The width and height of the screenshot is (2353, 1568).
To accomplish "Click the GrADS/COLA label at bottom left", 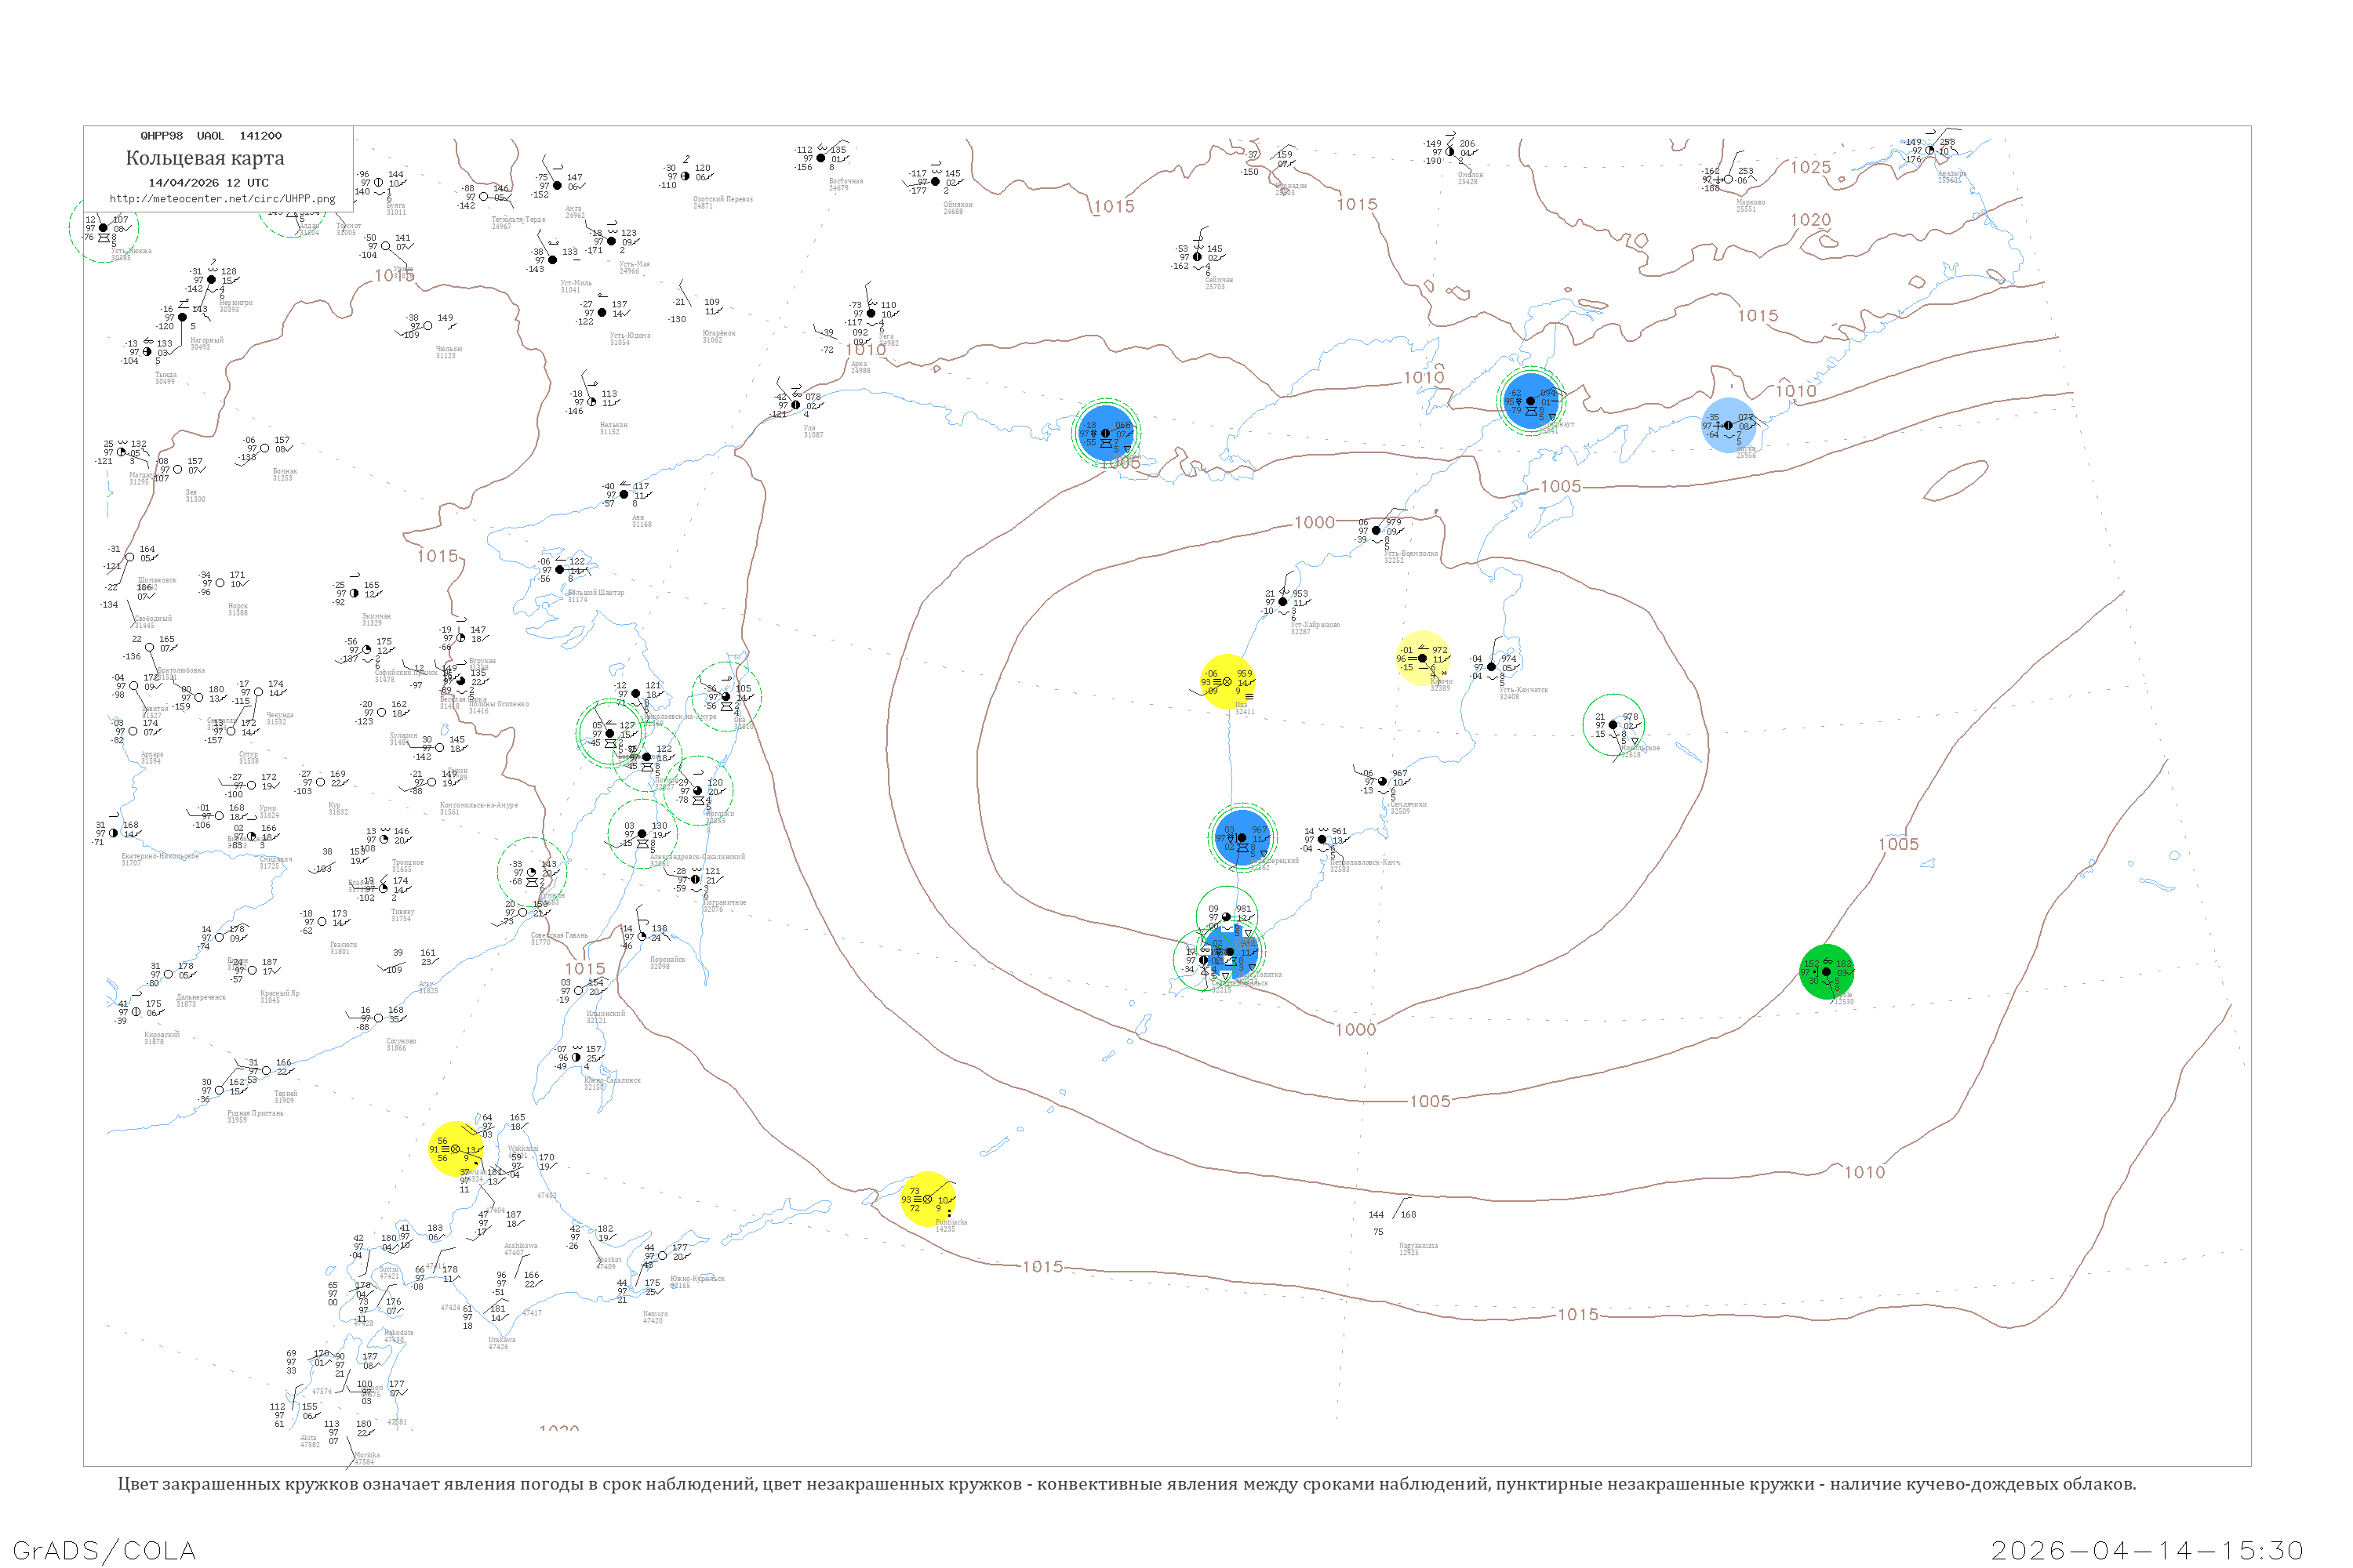I will (x=104, y=1550).
